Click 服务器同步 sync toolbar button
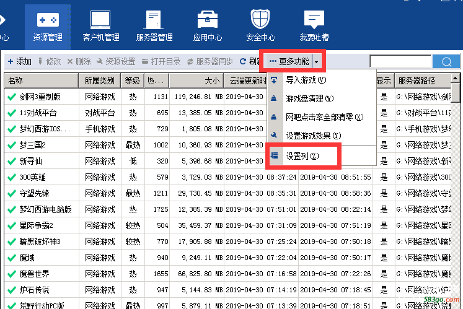The image size is (463, 309). (210, 61)
